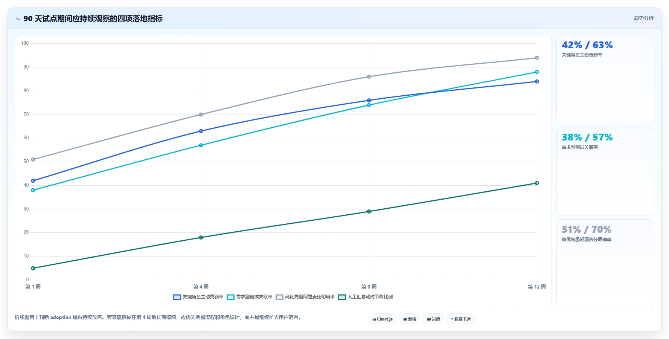Click the cyan line's 第 8 周 point at 74

369,105
